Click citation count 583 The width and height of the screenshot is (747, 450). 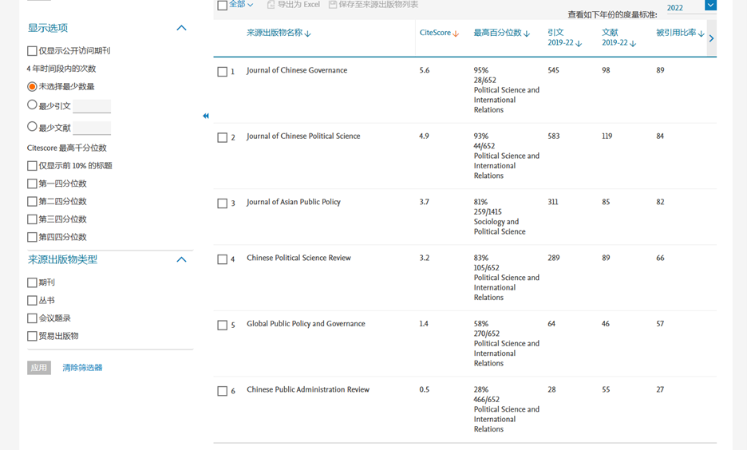pos(554,136)
